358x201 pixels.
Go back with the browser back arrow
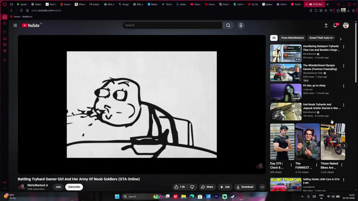pos(11,11)
